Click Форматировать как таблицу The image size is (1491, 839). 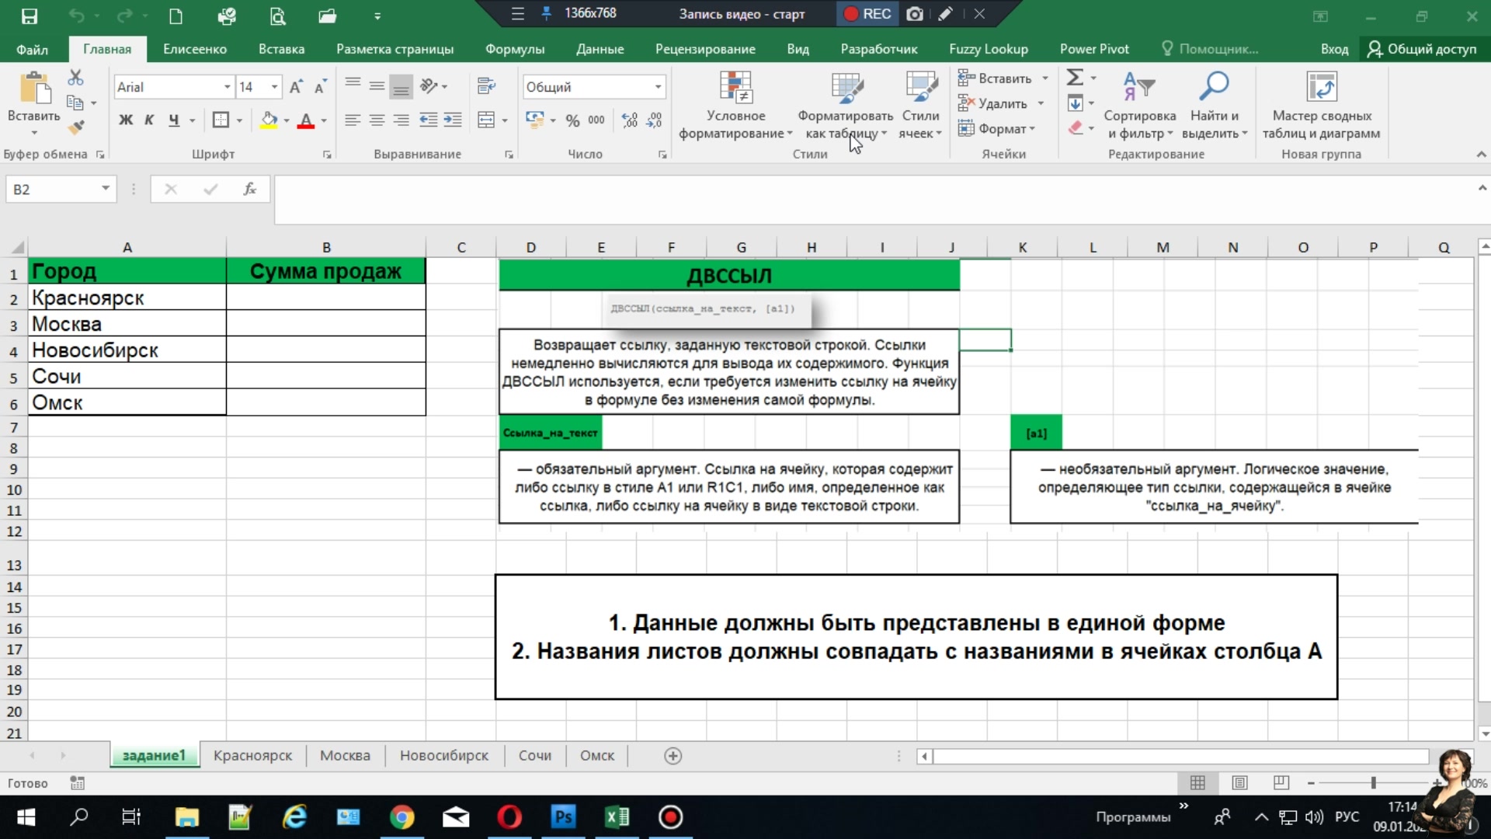pos(846,105)
